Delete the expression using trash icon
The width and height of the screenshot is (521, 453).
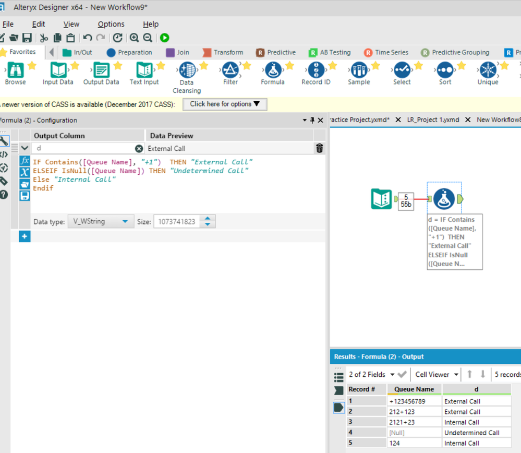click(x=320, y=148)
